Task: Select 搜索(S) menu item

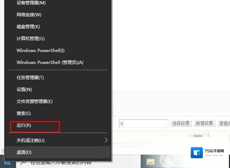Action: [x=58, y=113]
